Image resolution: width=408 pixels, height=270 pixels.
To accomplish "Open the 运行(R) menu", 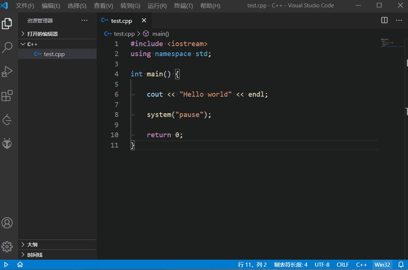I will [x=157, y=6].
